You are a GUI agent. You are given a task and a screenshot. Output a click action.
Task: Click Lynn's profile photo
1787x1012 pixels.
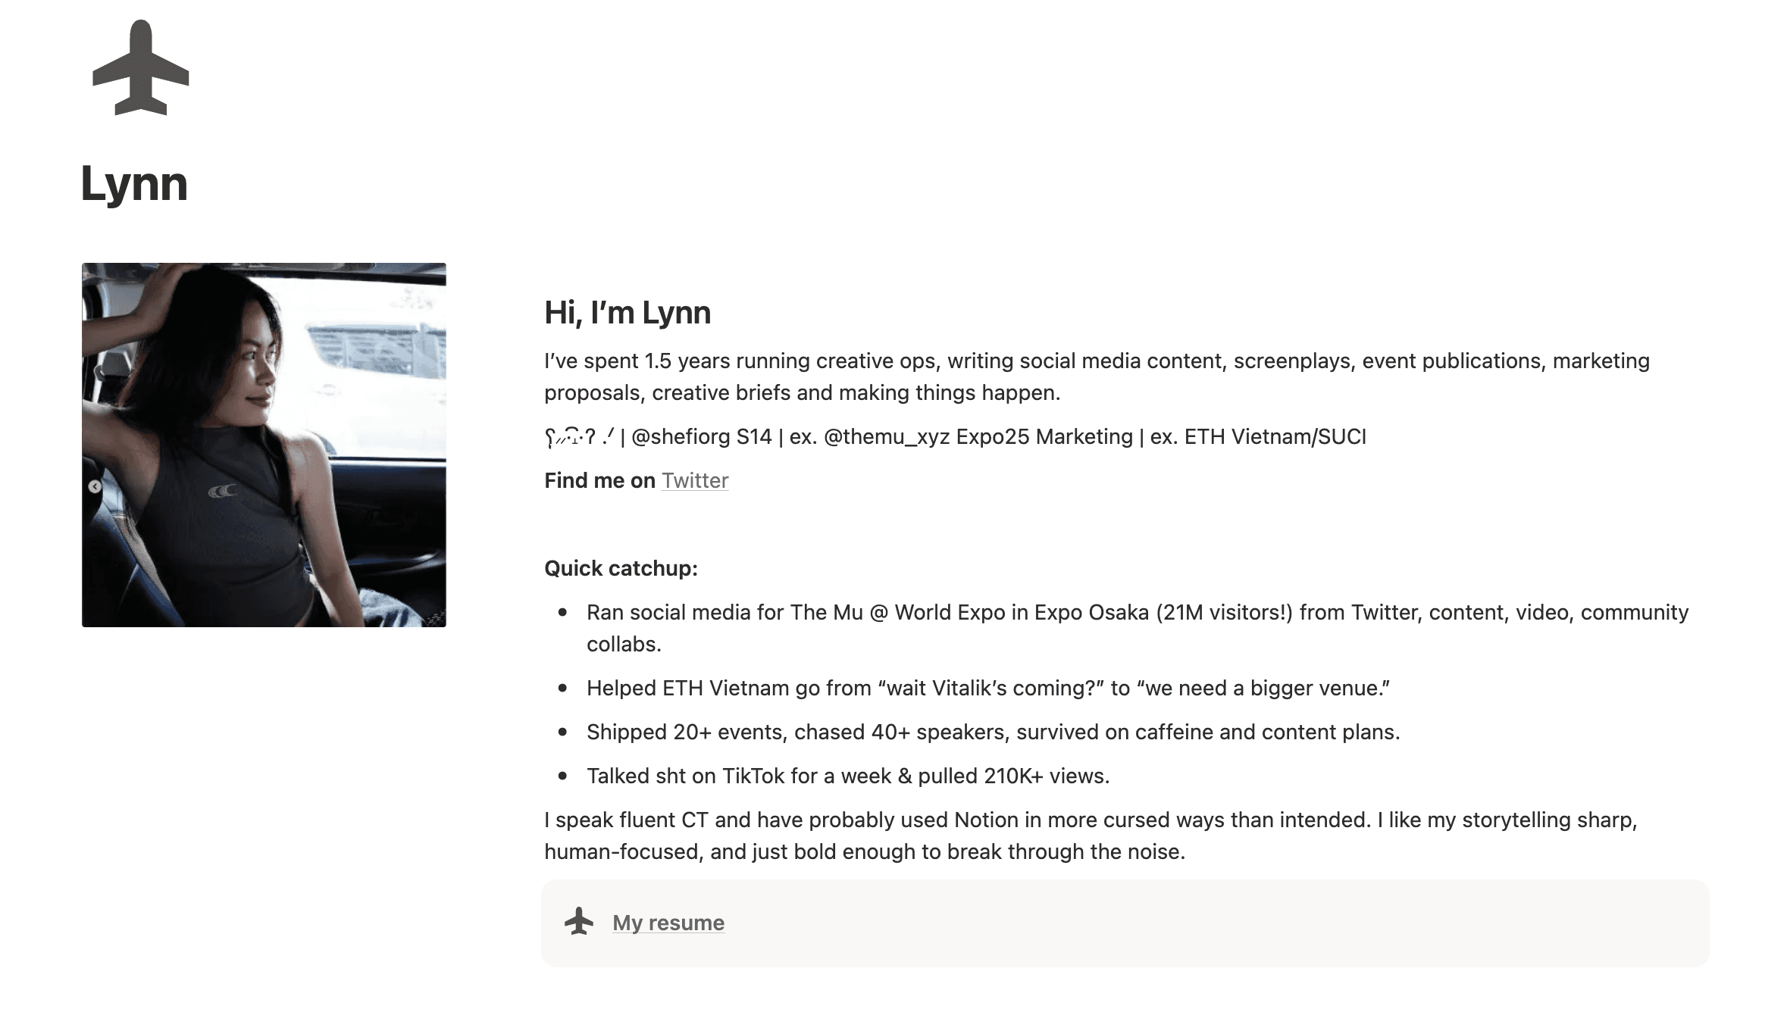pyautogui.click(x=264, y=445)
